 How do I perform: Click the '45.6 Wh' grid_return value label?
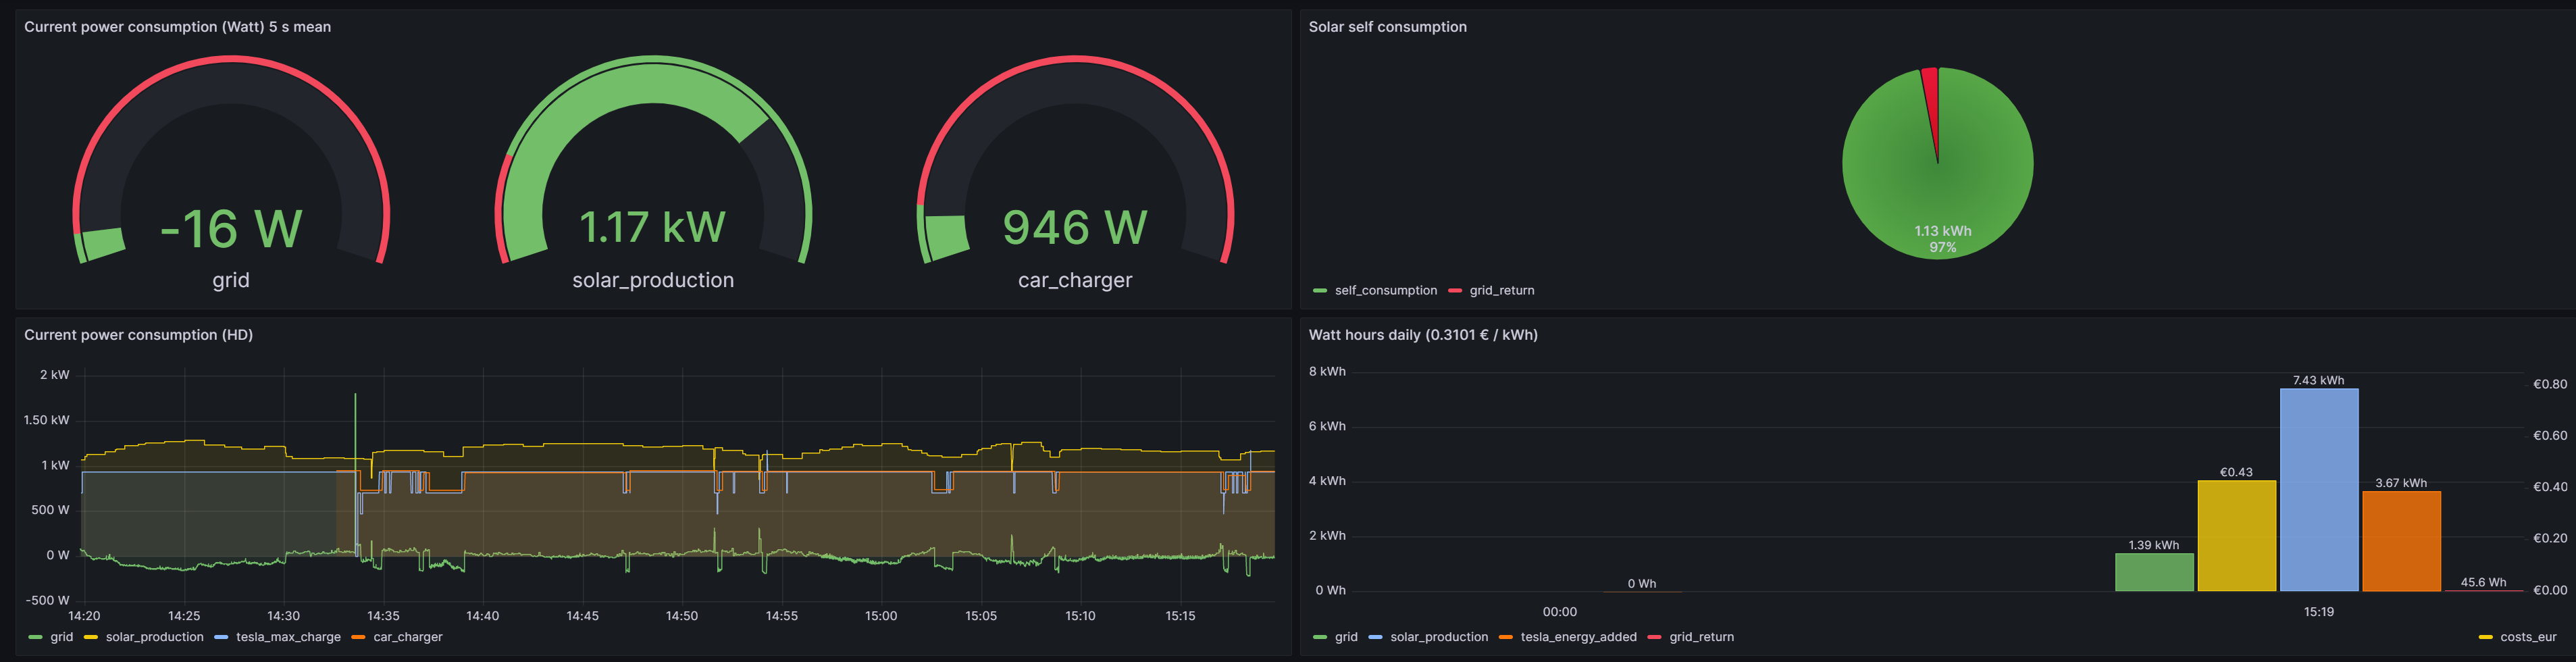point(2483,582)
